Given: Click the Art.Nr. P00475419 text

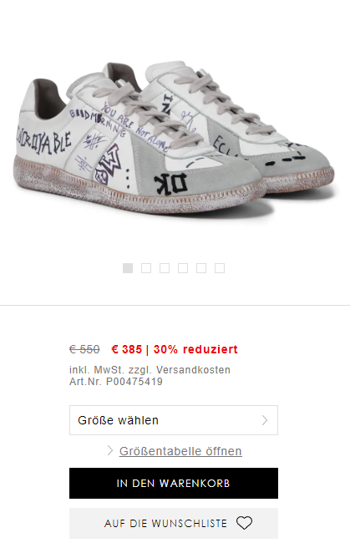Looking at the screenshot, I should tap(116, 381).
